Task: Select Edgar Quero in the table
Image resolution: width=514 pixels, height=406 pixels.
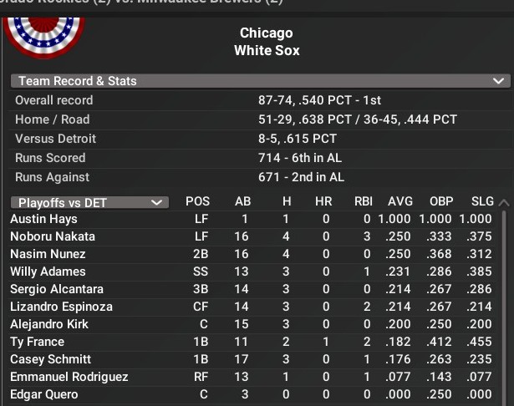Action: tap(43, 394)
